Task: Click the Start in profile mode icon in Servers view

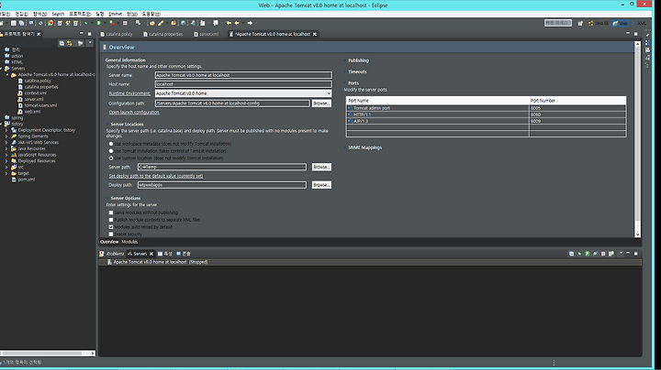Action: coord(595,254)
